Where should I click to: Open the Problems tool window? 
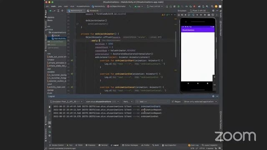(91, 145)
